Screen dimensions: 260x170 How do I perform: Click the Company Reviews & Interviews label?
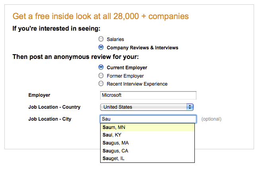pyautogui.click(x=142, y=48)
